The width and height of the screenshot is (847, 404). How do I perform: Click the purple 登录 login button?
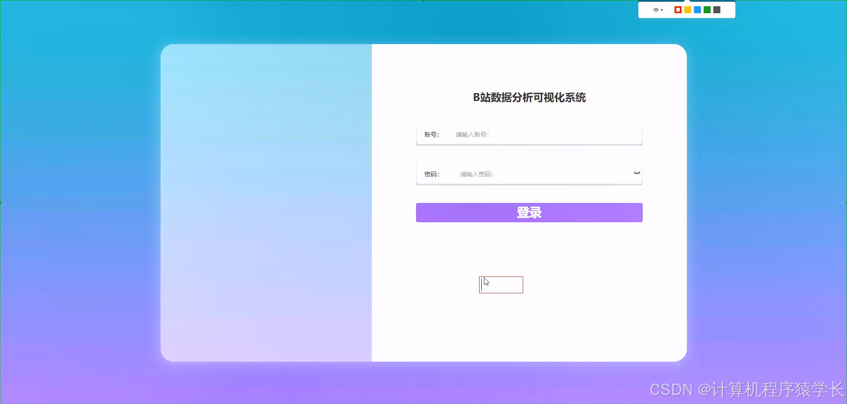point(529,213)
